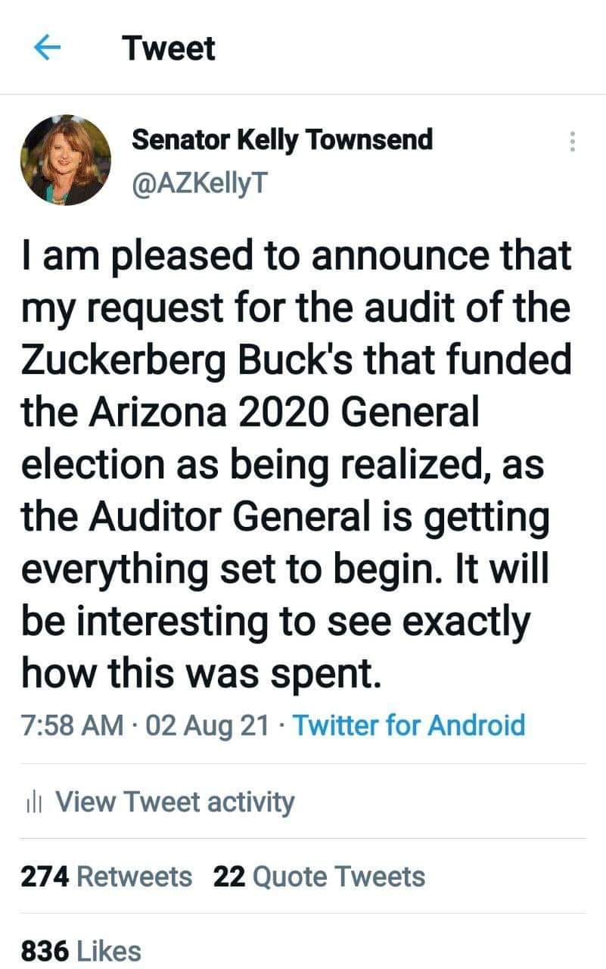
Task: Open the three-dot overflow menu
Action: click(x=572, y=142)
